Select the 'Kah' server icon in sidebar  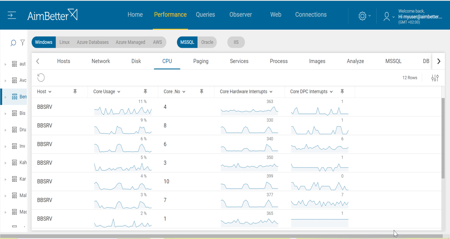15,163
